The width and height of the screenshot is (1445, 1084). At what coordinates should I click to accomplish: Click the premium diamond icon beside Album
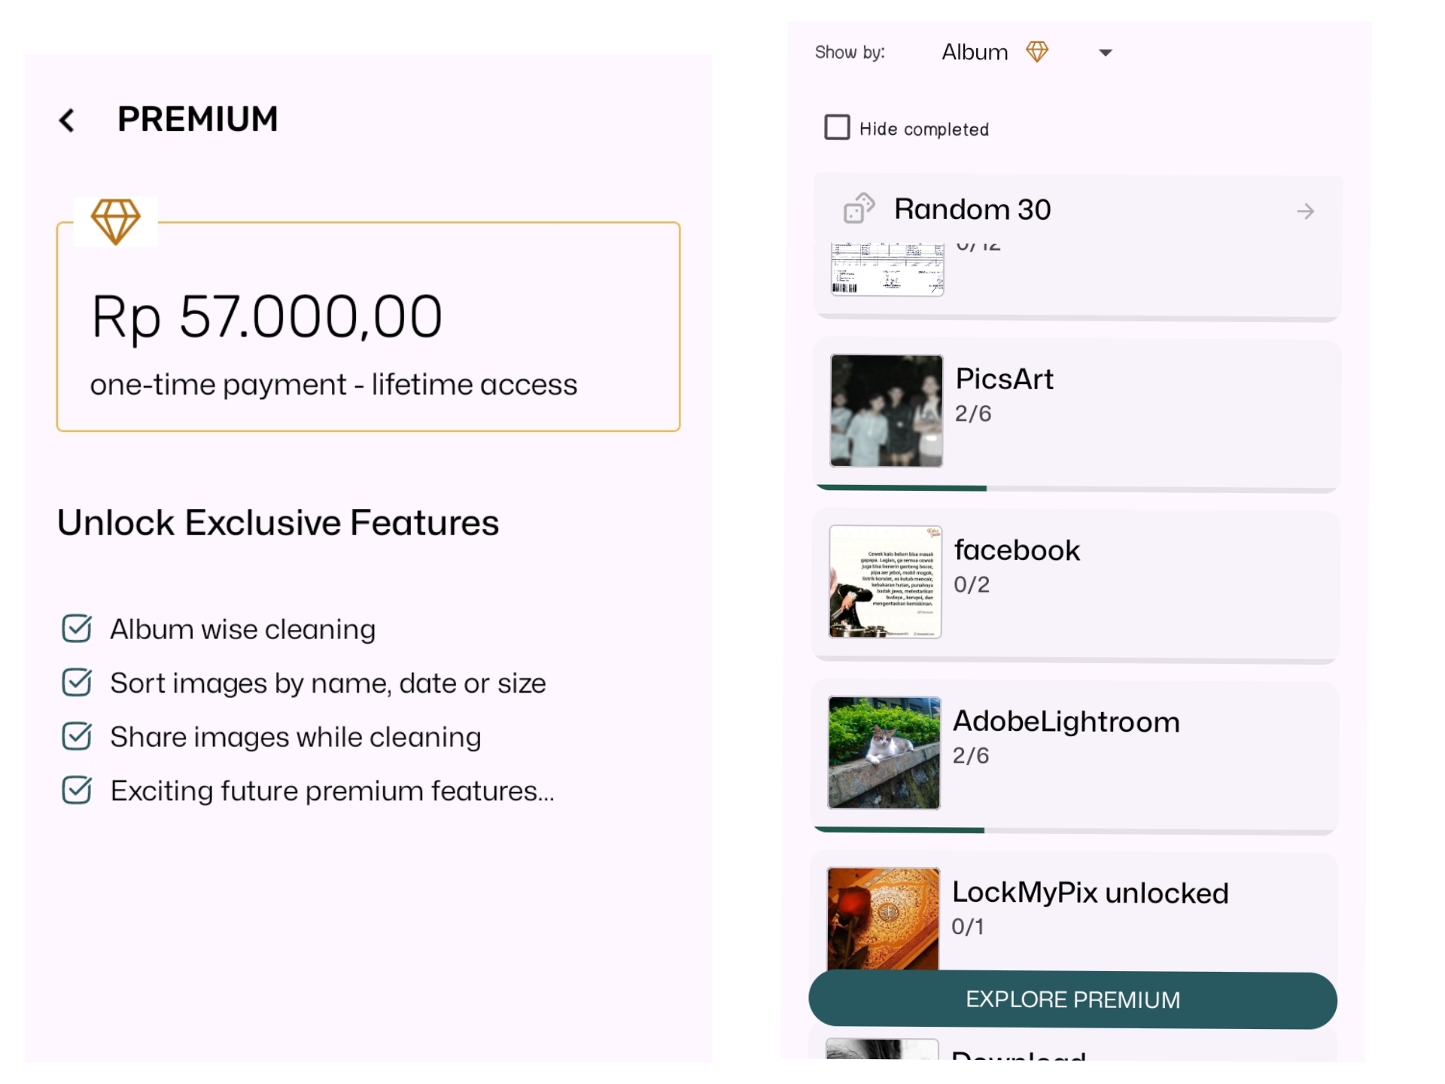click(x=1037, y=52)
